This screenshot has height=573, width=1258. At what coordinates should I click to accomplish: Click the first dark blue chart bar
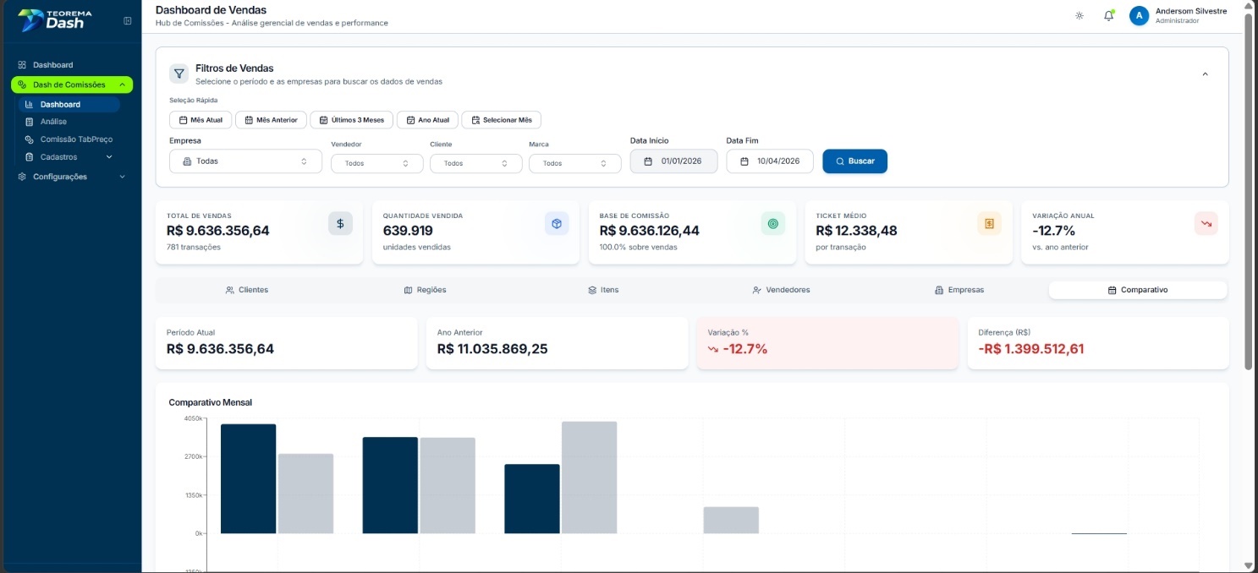(248, 478)
